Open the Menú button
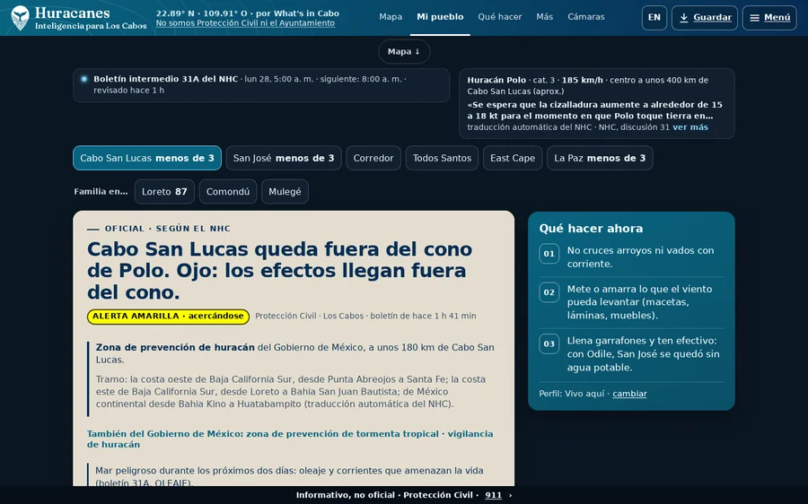 tap(769, 18)
